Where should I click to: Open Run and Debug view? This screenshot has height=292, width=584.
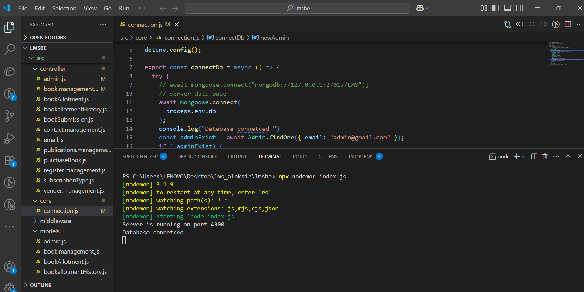point(10,138)
